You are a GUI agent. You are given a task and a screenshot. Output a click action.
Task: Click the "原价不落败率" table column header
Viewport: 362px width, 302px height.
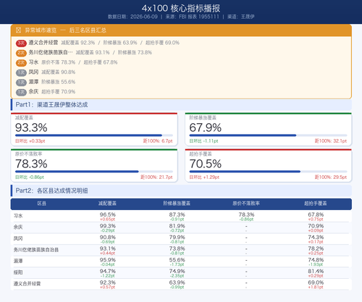(x=246, y=204)
